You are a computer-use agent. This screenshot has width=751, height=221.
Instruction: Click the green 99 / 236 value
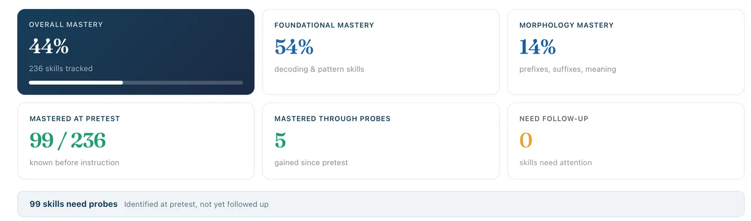[x=68, y=141]
